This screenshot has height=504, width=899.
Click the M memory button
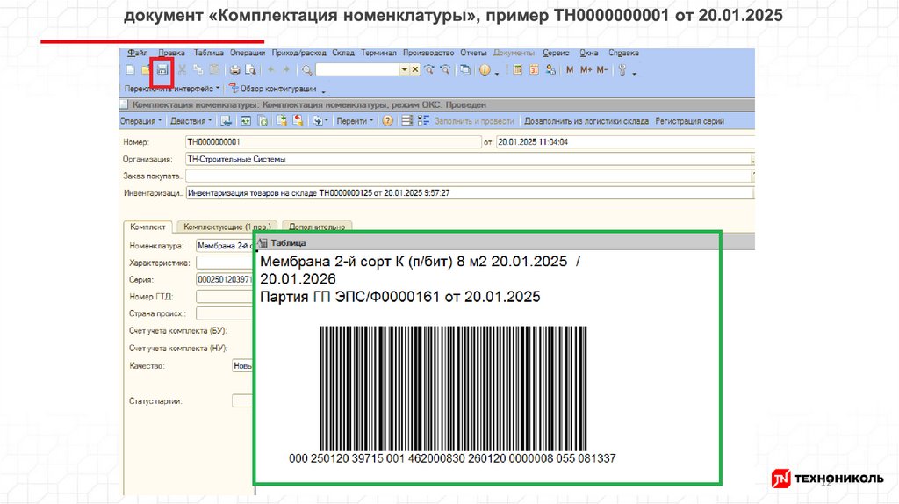point(569,70)
